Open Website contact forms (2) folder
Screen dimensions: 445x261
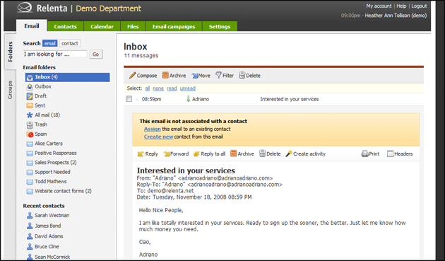click(63, 191)
